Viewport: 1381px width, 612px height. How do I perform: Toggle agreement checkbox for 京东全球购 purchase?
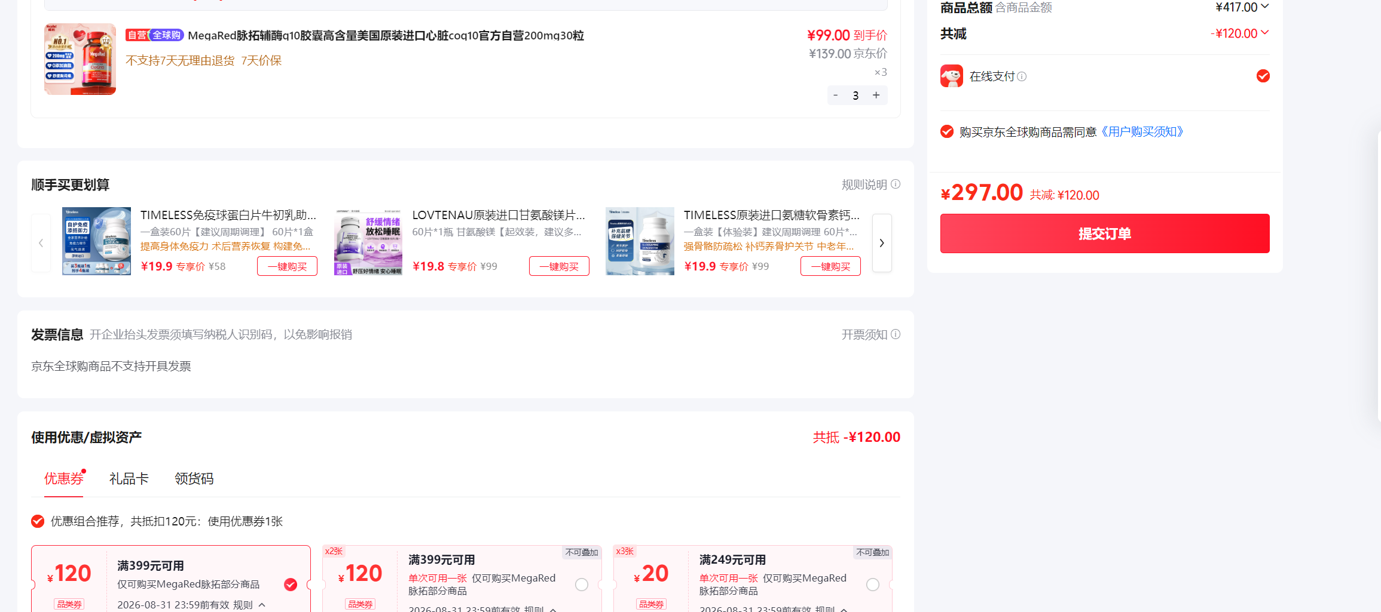pyautogui.click(x=947, y=131)
